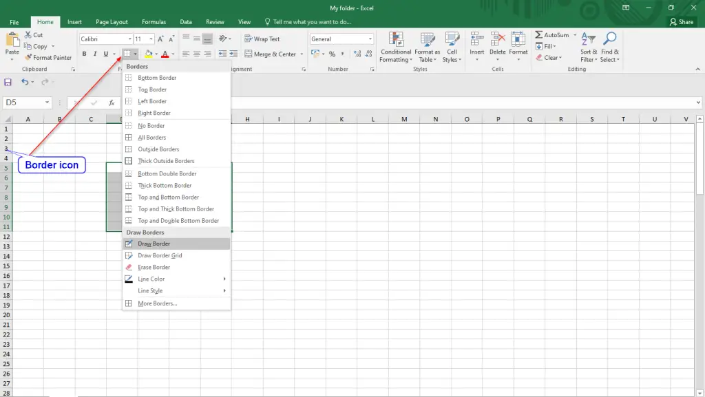Switch to the Formulas ribbon tab
Image resolution: width=705 pixels, height=397 pixels.
[x=154, y=21]
